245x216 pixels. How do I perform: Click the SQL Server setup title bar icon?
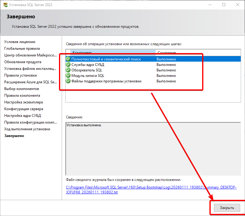(x=5, y=5)
